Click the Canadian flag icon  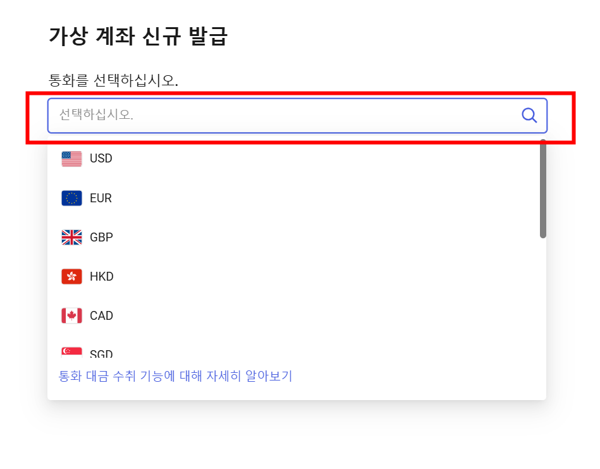pos(71,316)
